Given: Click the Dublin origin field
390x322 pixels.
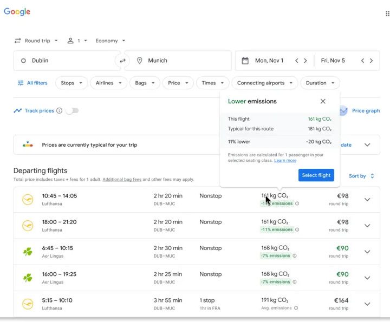Looking at the screenshot, I should click(x=67, y=61).
